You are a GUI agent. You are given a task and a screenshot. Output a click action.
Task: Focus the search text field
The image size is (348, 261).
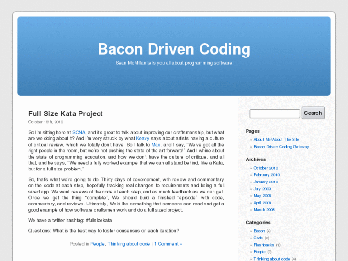pos(275,113)
